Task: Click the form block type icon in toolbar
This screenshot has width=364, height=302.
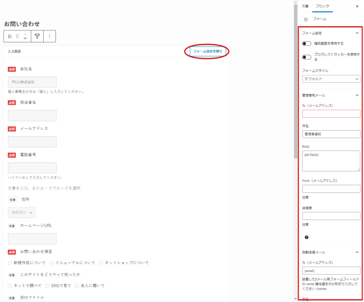Action: pos(10,36)
